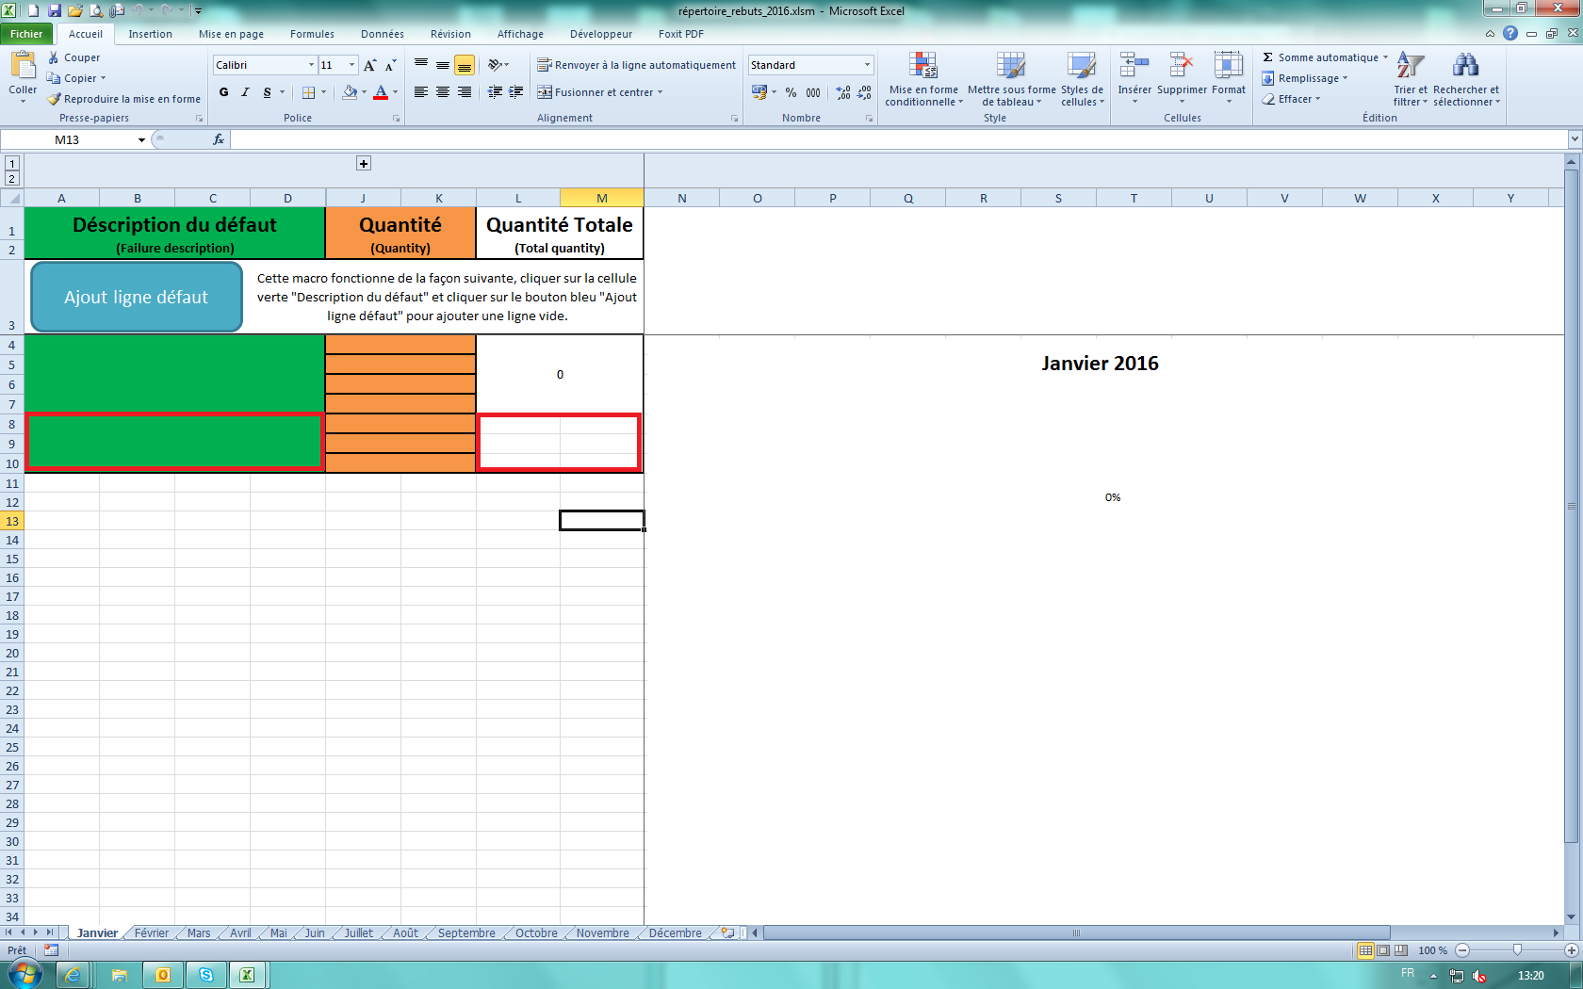
Task: Click the Coller paste icon
Action: pos(23,66)
